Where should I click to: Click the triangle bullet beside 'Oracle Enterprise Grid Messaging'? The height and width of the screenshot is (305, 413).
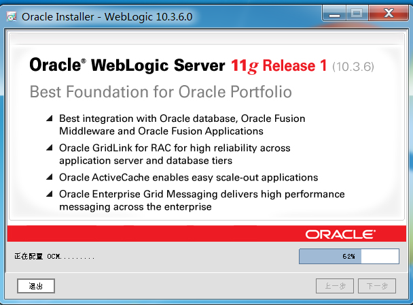point(50,194)
